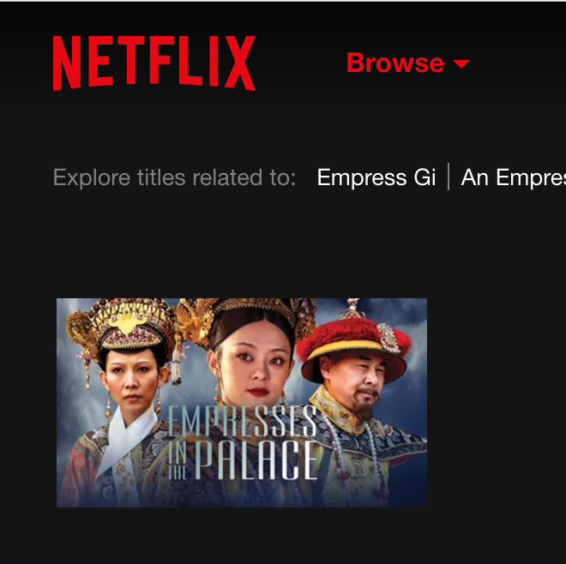Click the Explore titles related to label

click(174, 177)
